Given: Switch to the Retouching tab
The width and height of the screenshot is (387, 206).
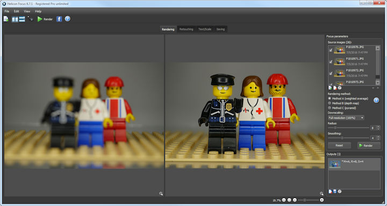Looking at the screenshot, I should click(186, 29).
